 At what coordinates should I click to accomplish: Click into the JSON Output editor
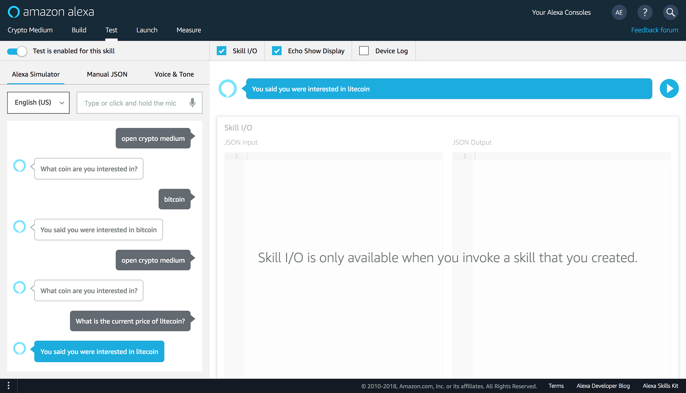click(561, 265)
